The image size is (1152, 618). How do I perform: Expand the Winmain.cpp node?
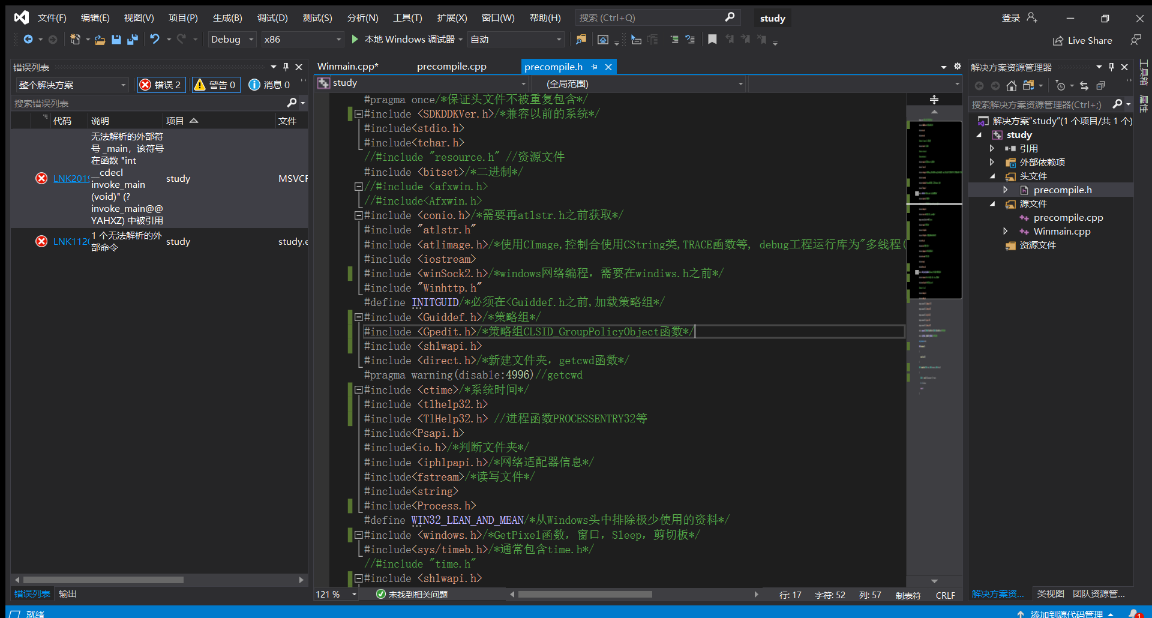pyautogui.click(x=1006, y=231)
